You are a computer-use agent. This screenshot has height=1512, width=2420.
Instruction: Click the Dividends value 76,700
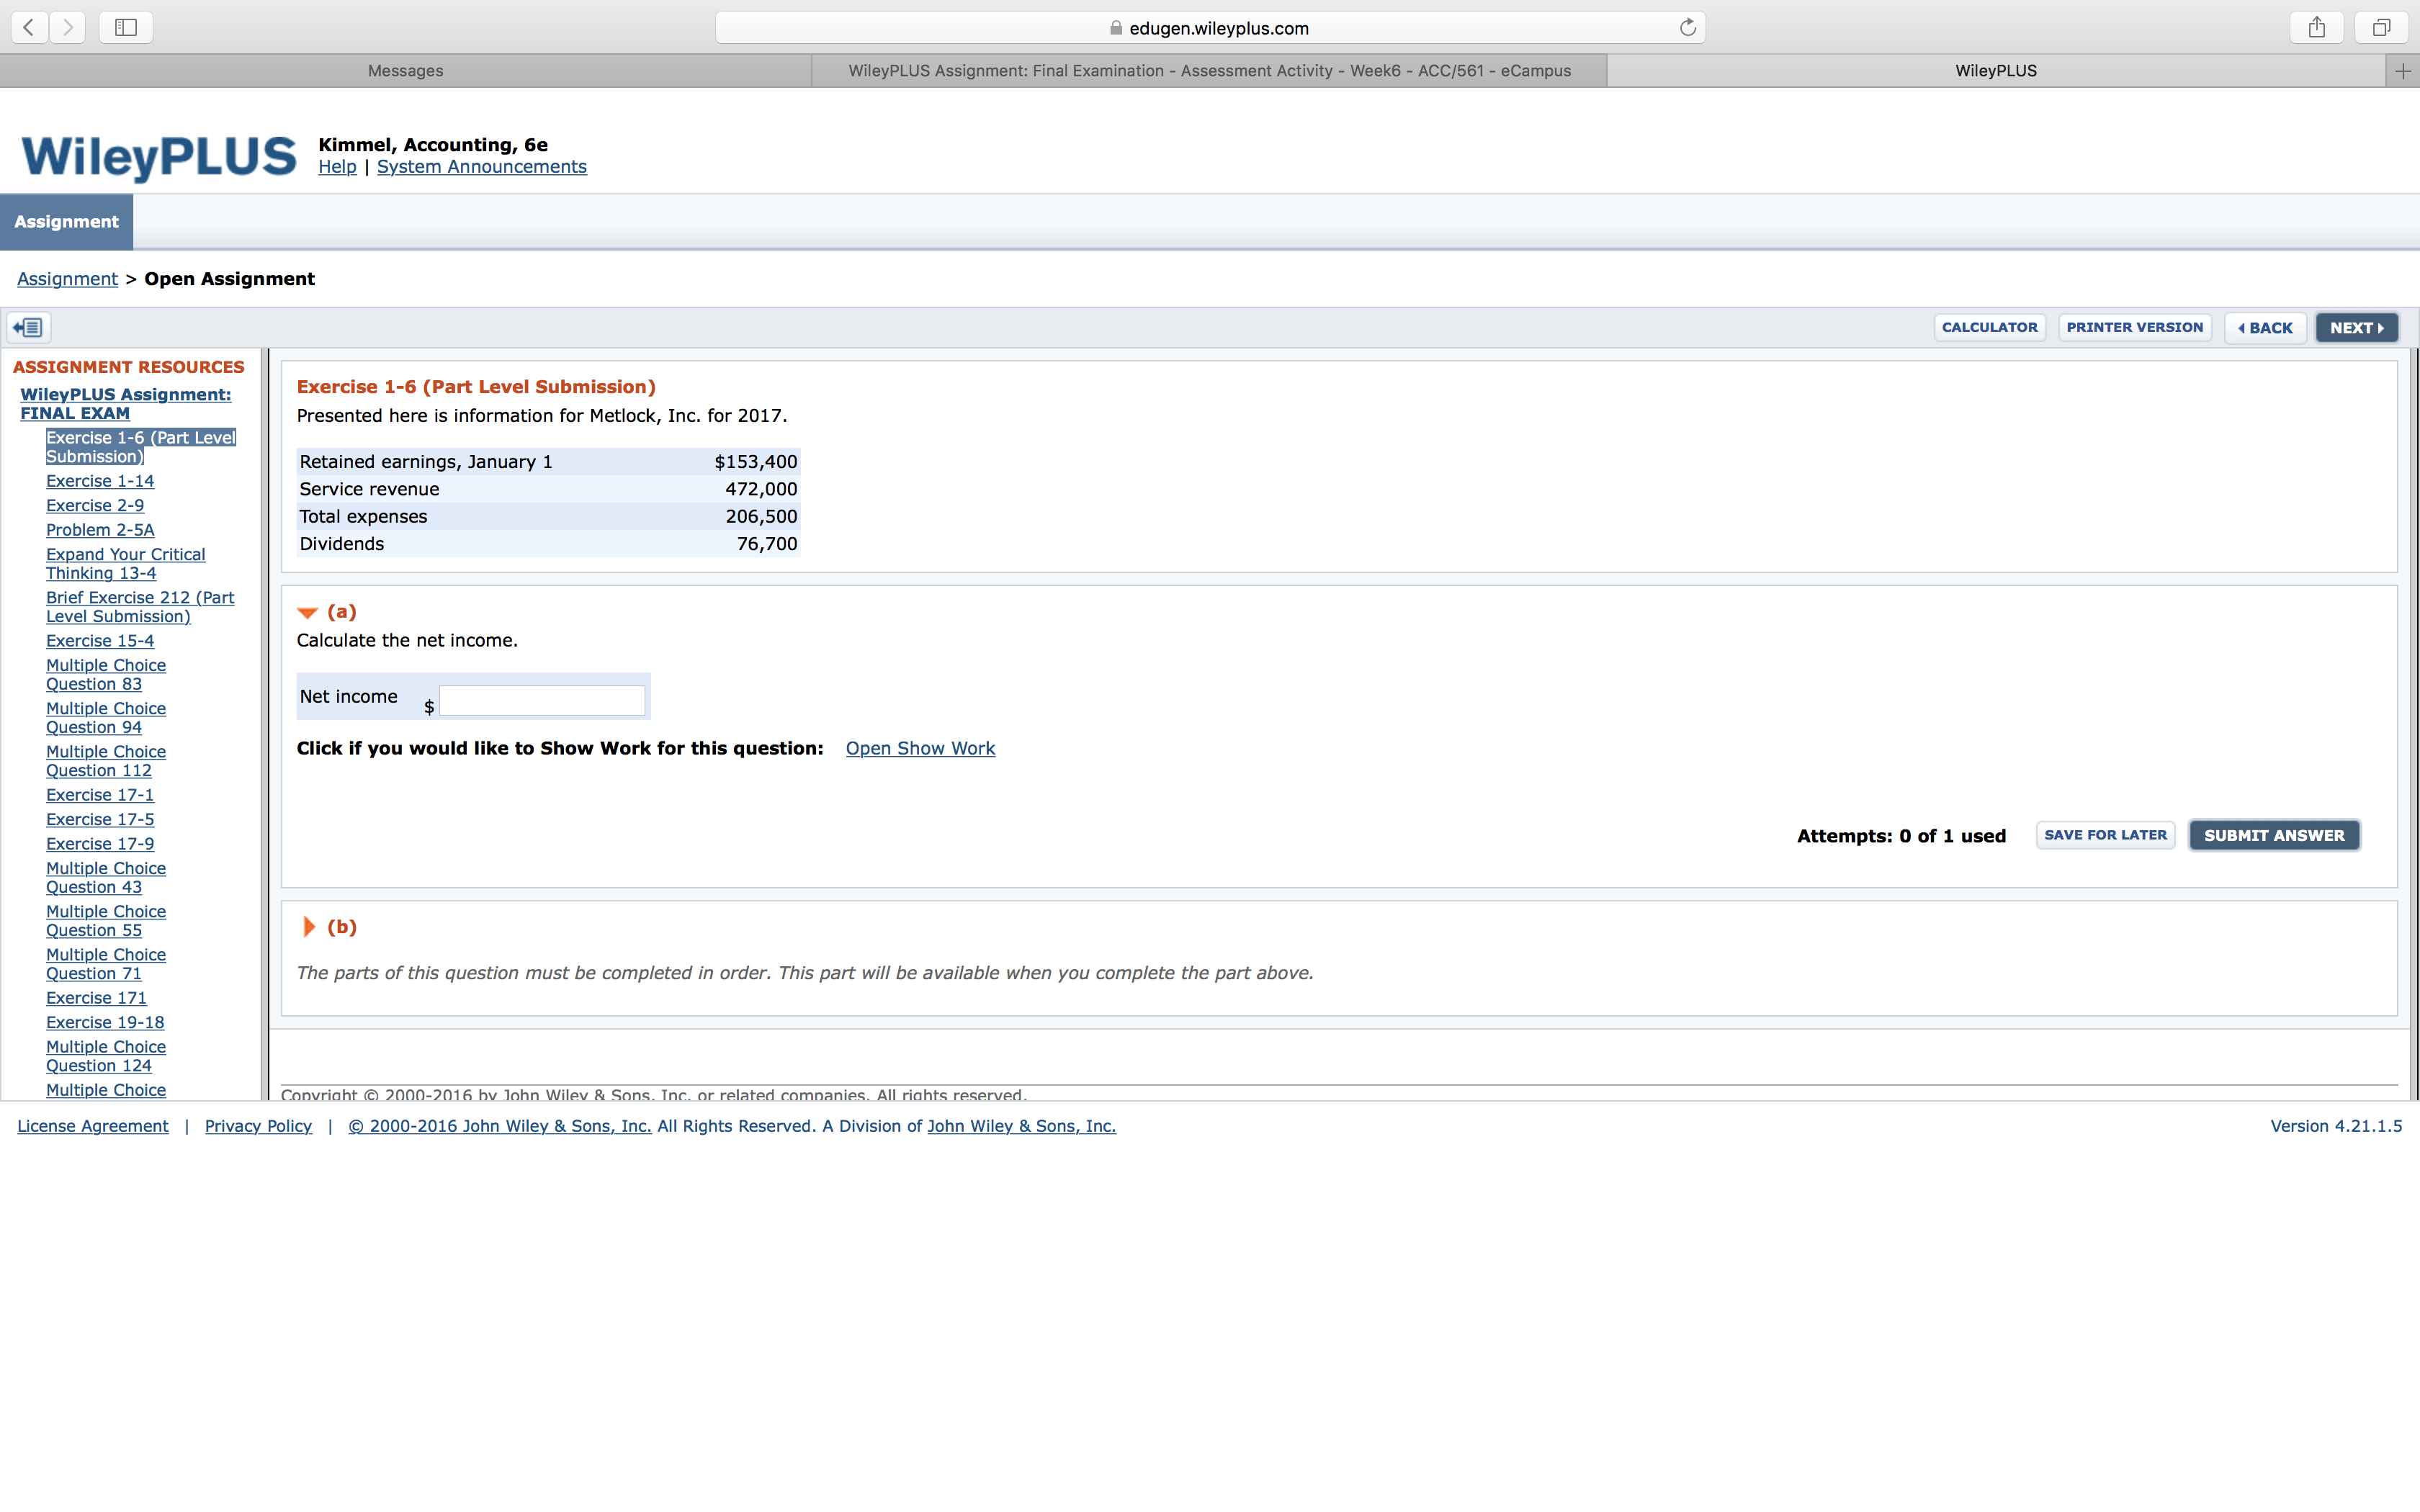click(767, 544)
